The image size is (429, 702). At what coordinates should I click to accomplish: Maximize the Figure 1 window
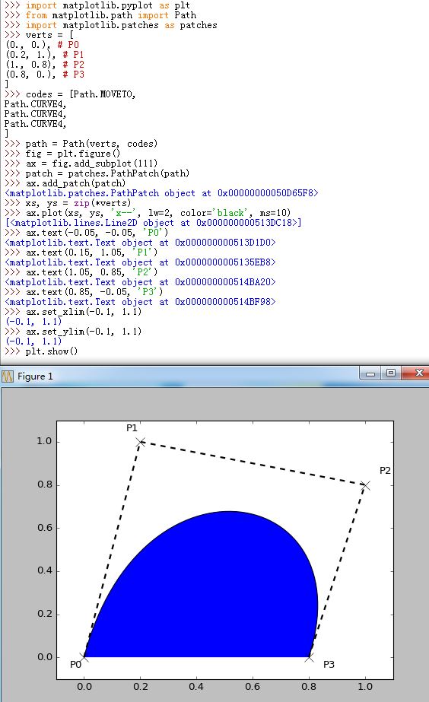pyautogui.click(x=391, y=373)
